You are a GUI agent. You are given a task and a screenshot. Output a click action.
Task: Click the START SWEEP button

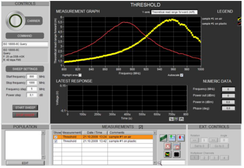point(25,107)
